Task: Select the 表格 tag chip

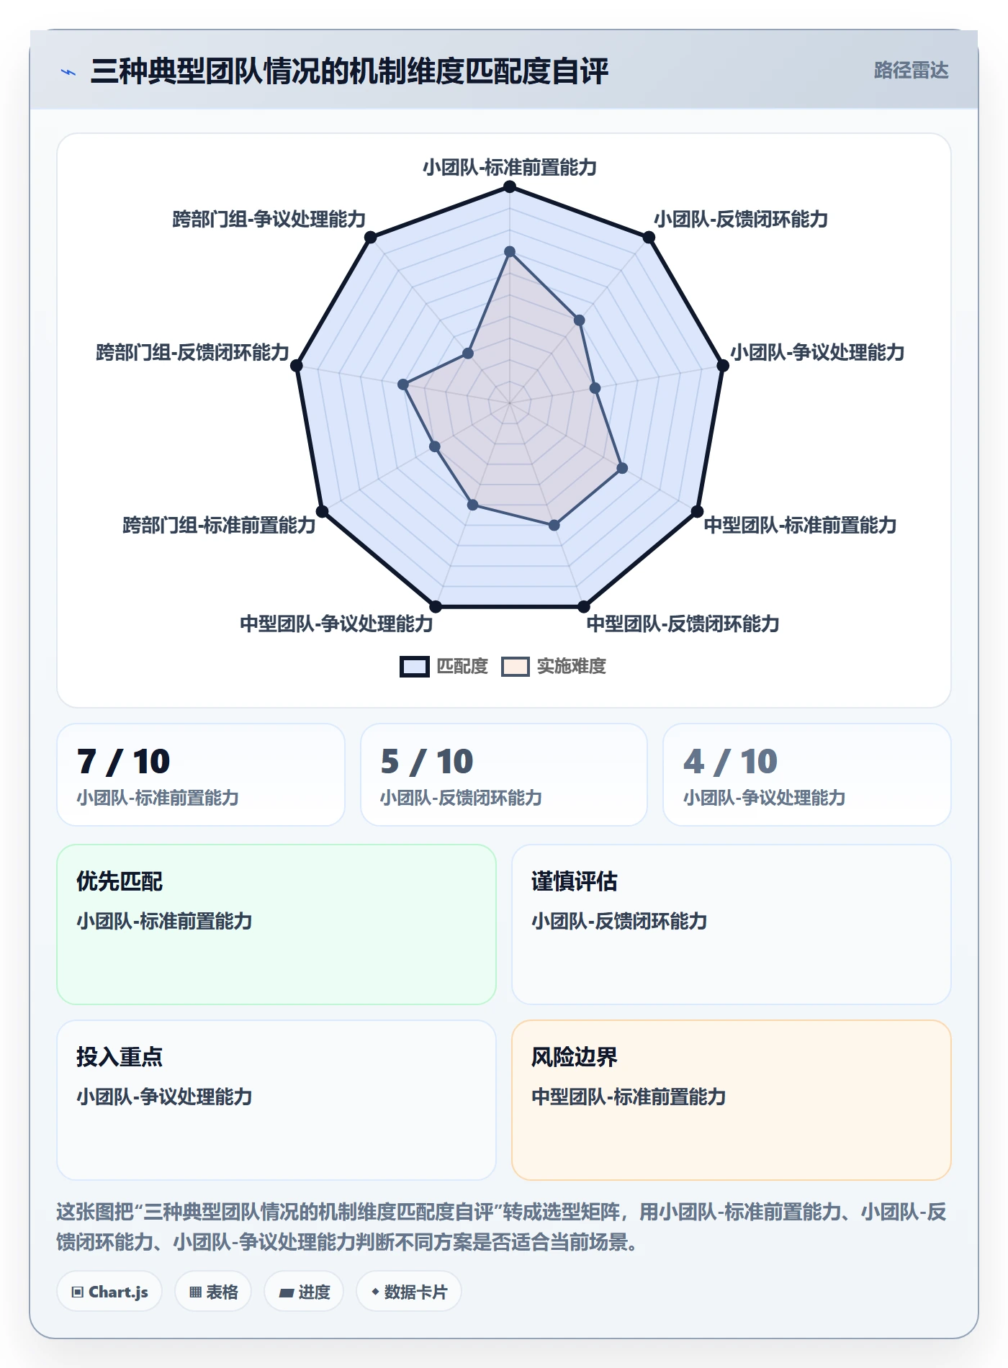Action: (x=213, y=1292)
